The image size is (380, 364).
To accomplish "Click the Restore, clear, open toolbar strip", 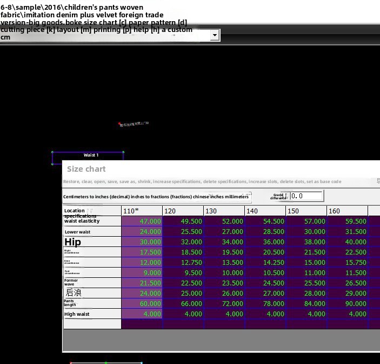I will [202, 182].
